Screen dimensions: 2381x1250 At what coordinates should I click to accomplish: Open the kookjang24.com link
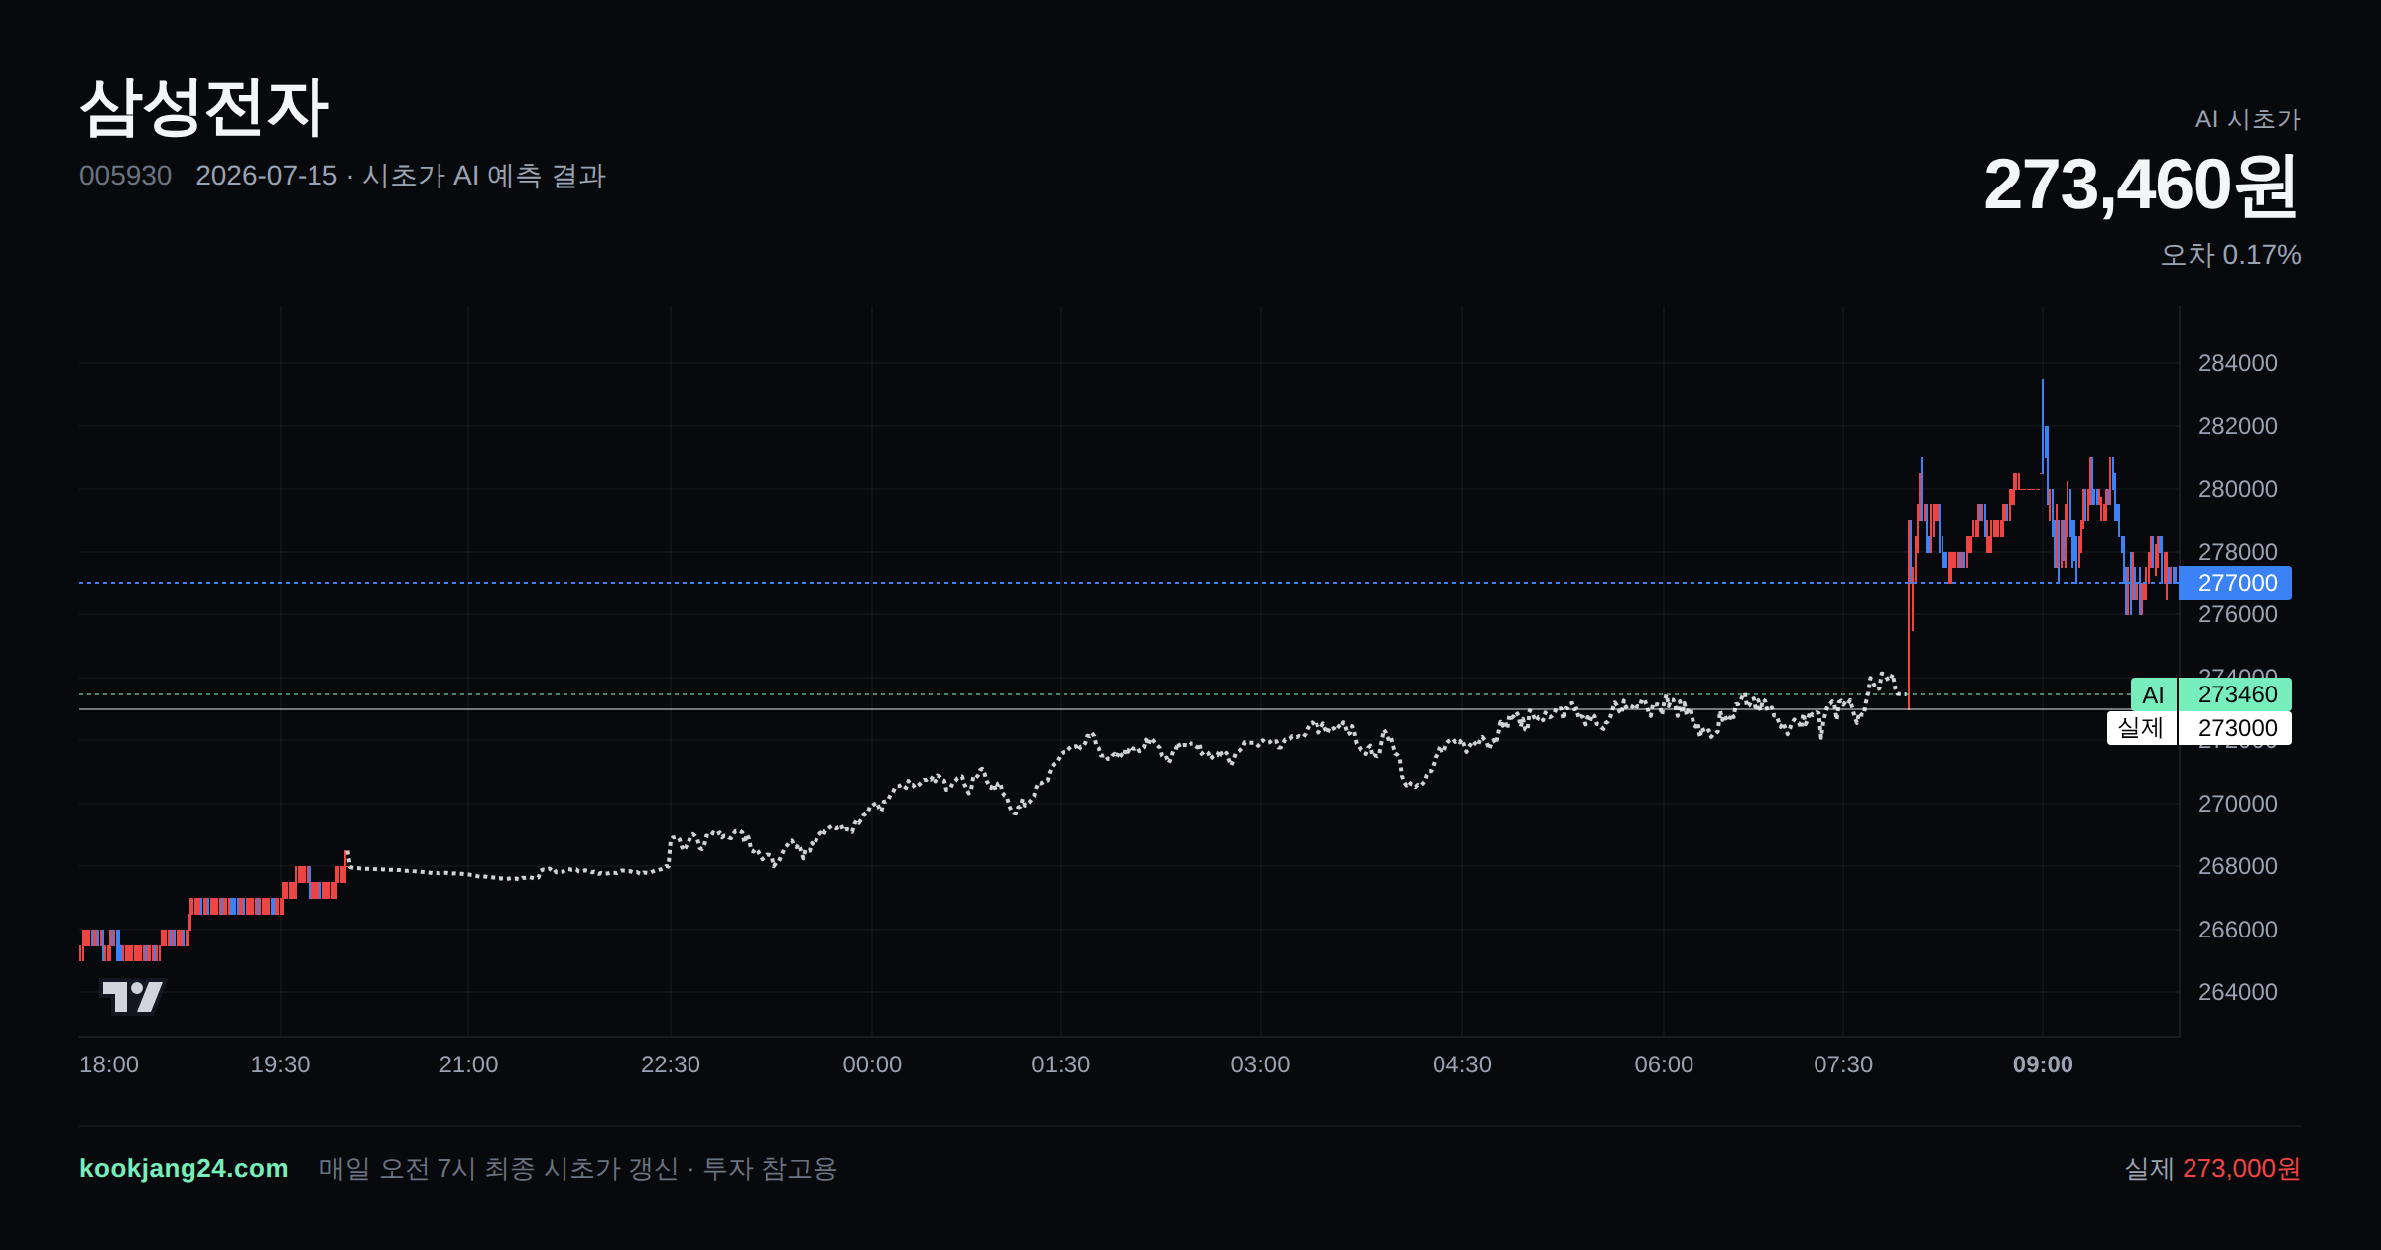coord(184,1168)
